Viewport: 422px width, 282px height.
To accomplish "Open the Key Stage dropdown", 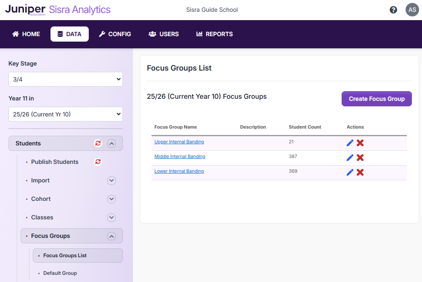I will [x=66, y=79].
